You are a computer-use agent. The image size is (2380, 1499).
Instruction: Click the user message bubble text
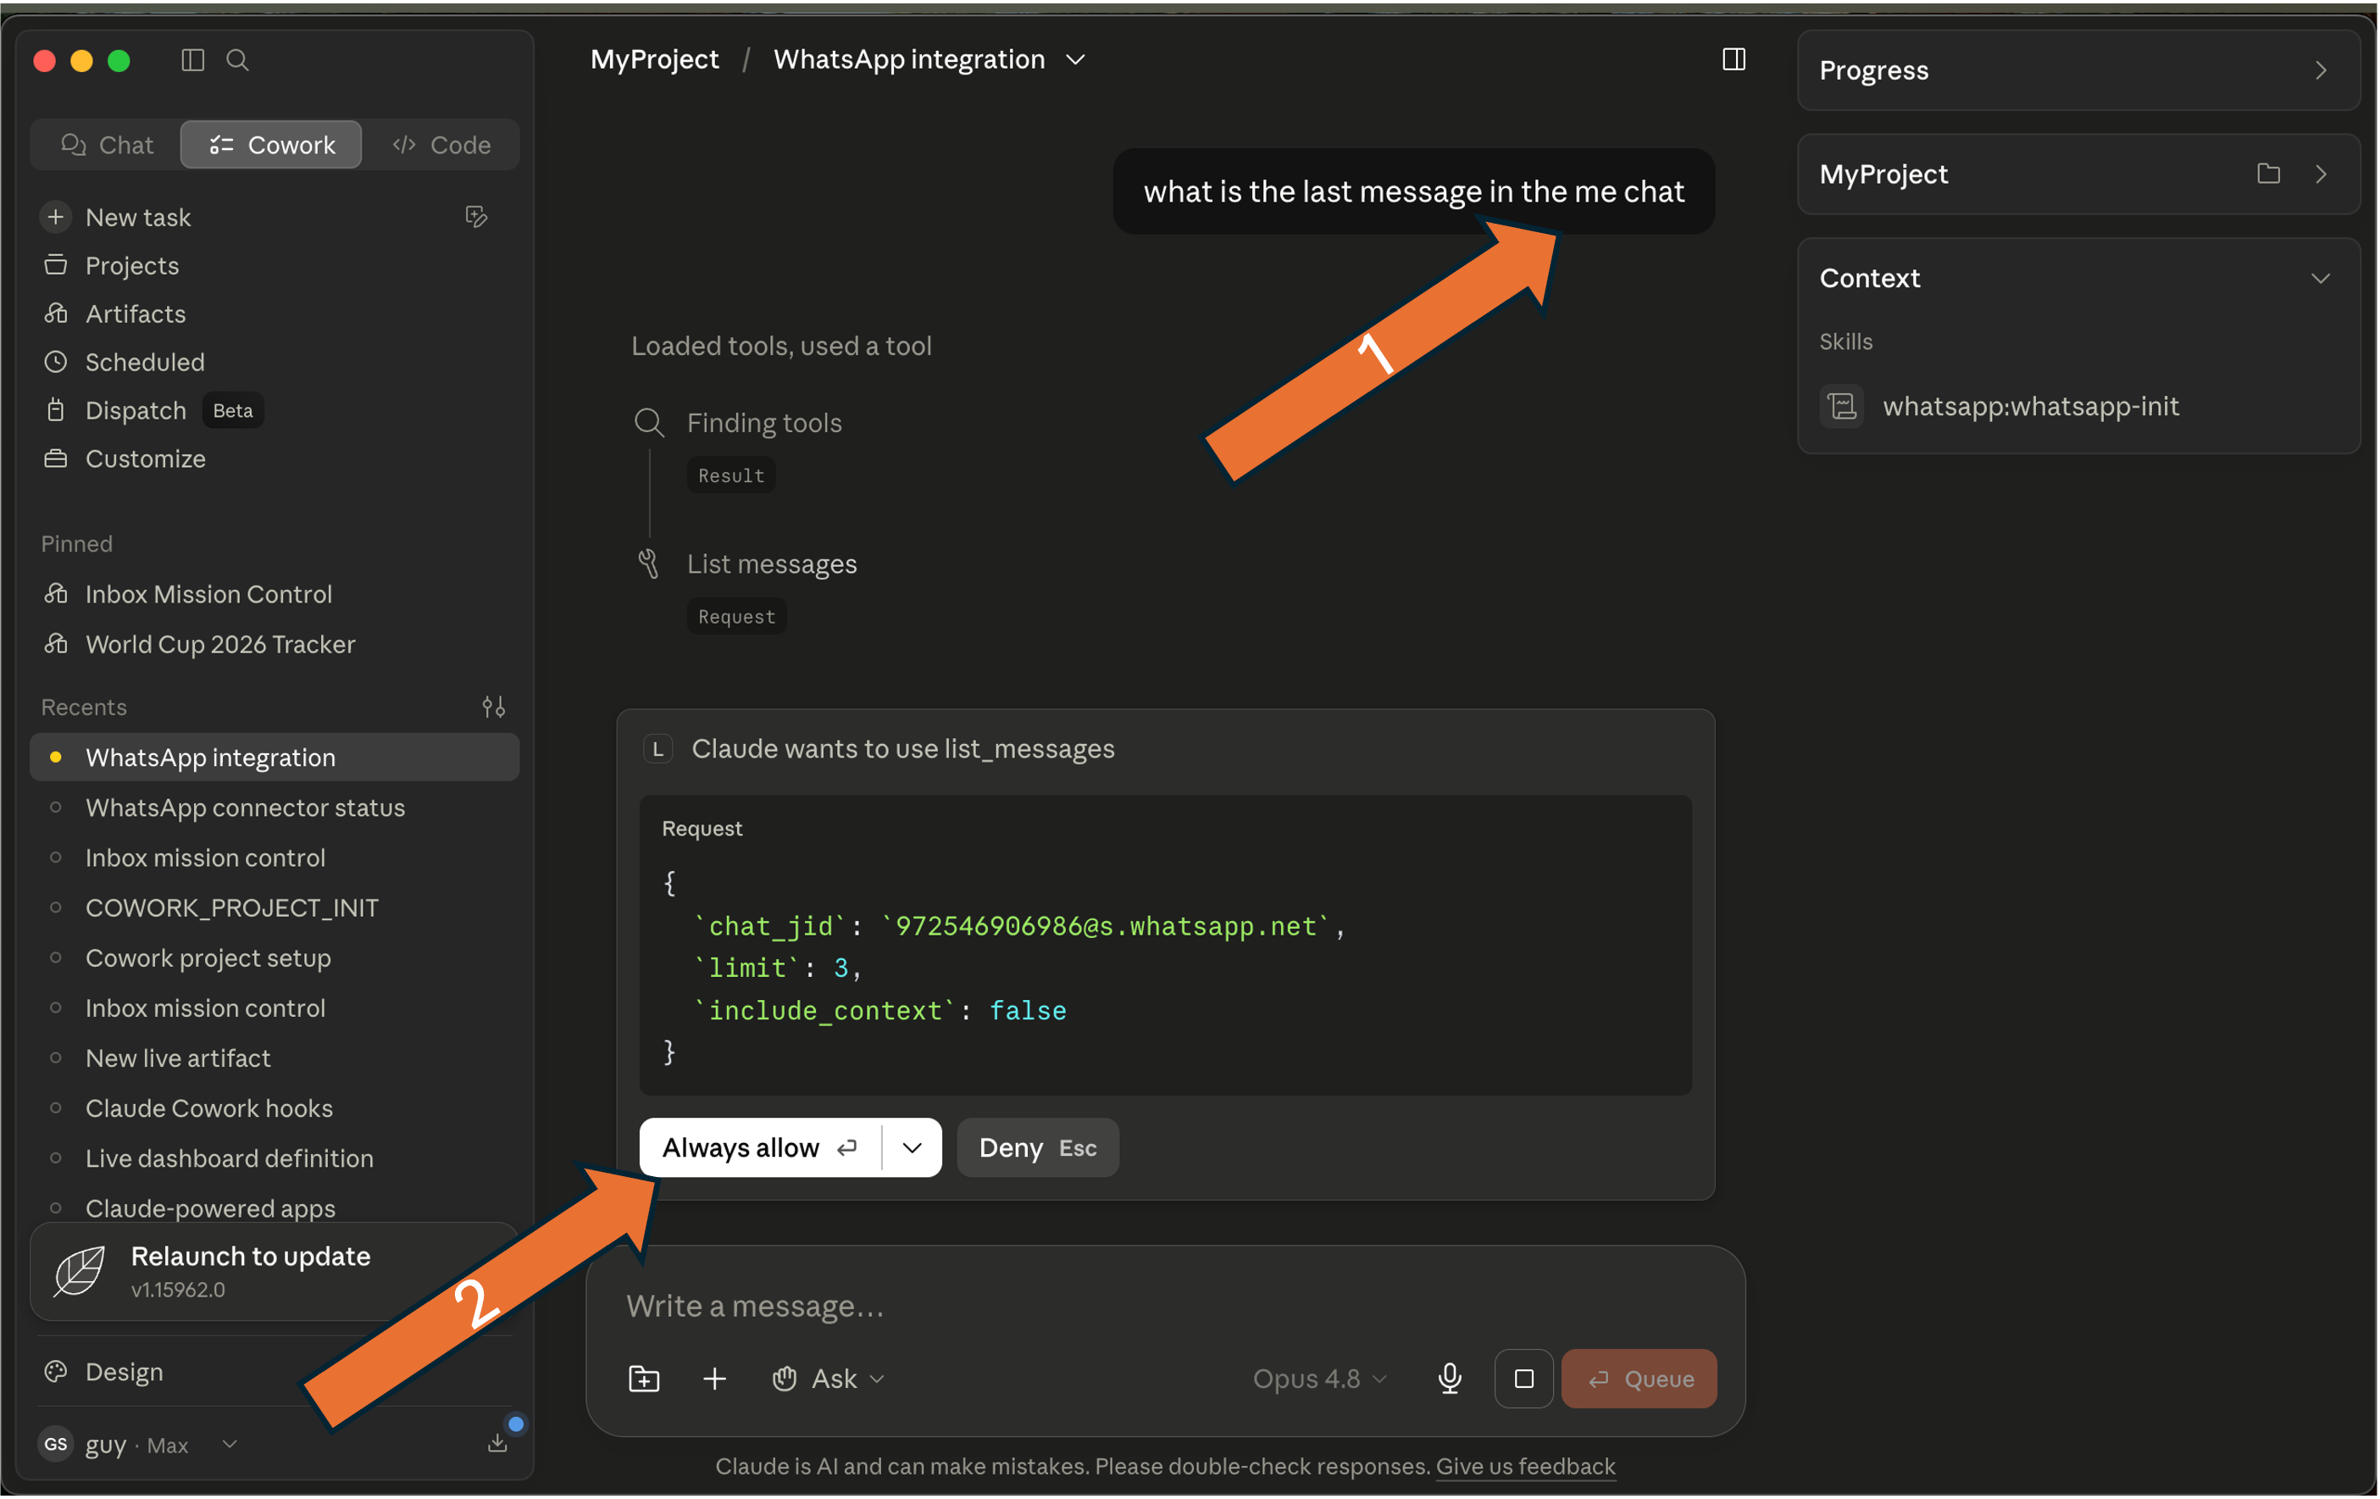pyautogui.click(x=1413, y=192)
